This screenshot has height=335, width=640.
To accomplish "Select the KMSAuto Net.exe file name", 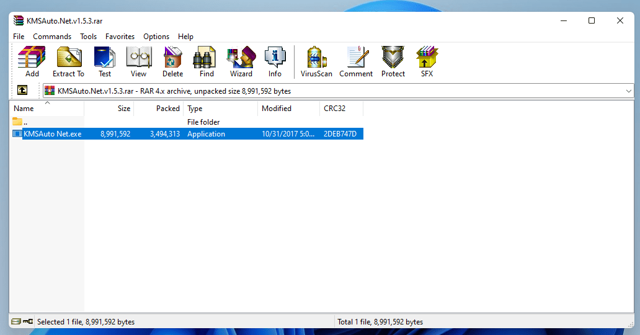I will (x=53, y=133).
